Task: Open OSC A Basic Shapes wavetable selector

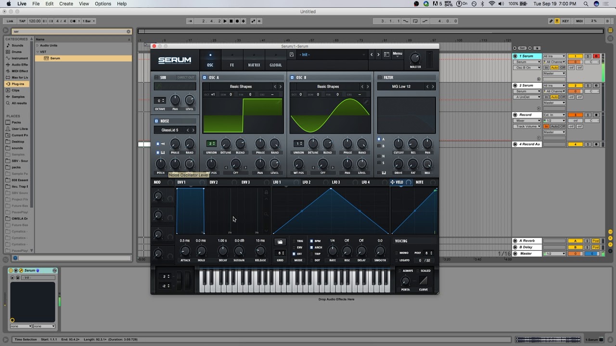Action: [x=241, y=86]
